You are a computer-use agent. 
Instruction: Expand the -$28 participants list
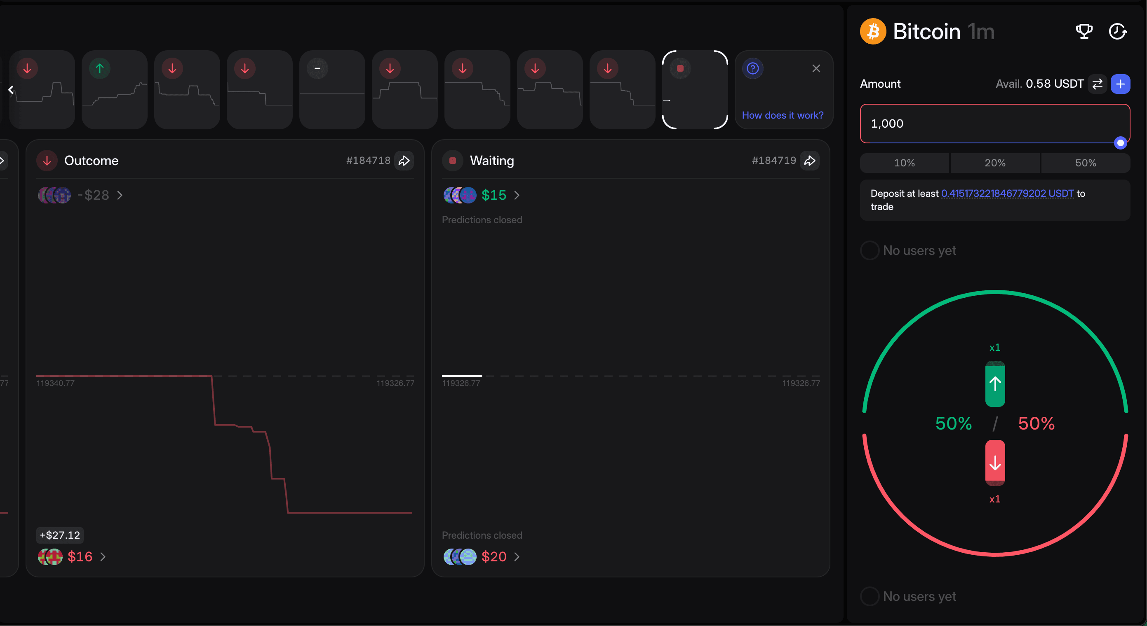119,195
